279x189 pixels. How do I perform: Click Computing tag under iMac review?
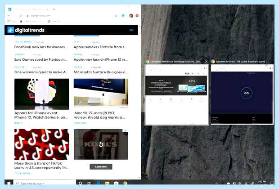pos(80,123)
